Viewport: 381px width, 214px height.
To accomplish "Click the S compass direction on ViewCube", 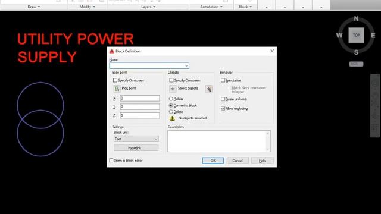I will click(356, 52).
